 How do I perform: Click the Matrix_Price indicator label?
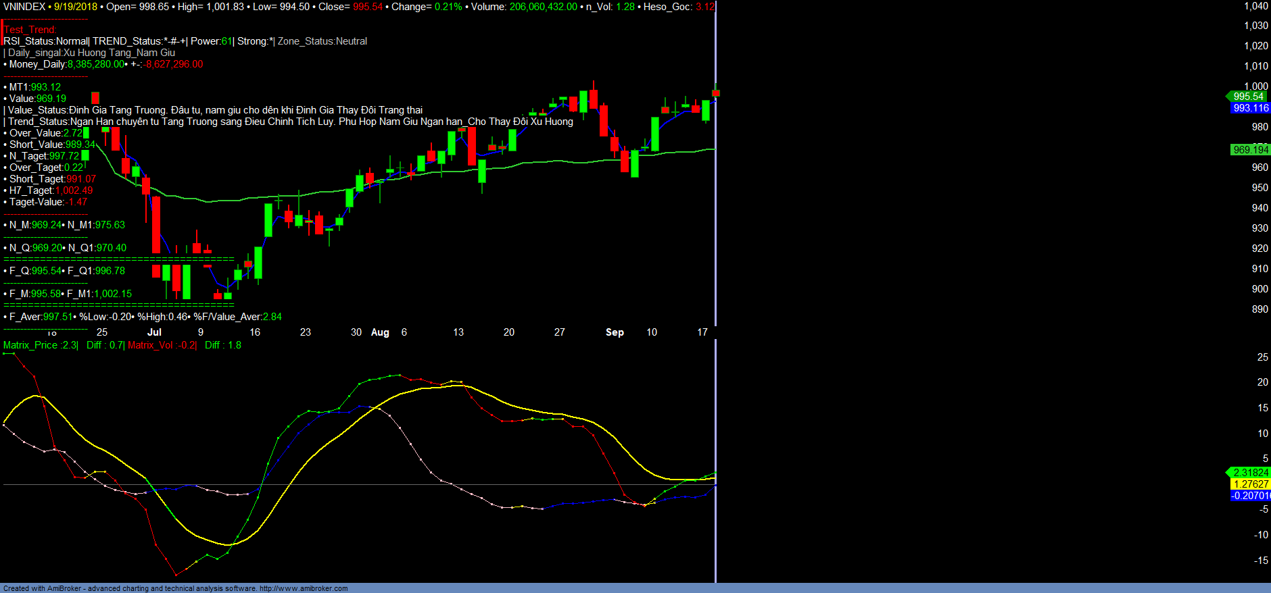point(40,345)
